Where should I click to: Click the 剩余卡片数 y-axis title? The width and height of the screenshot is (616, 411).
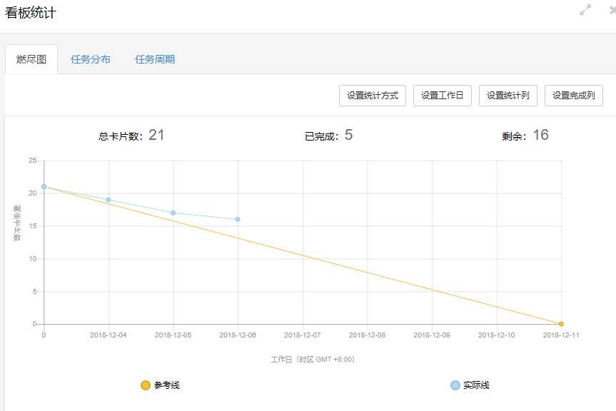(x=17, y=223)
